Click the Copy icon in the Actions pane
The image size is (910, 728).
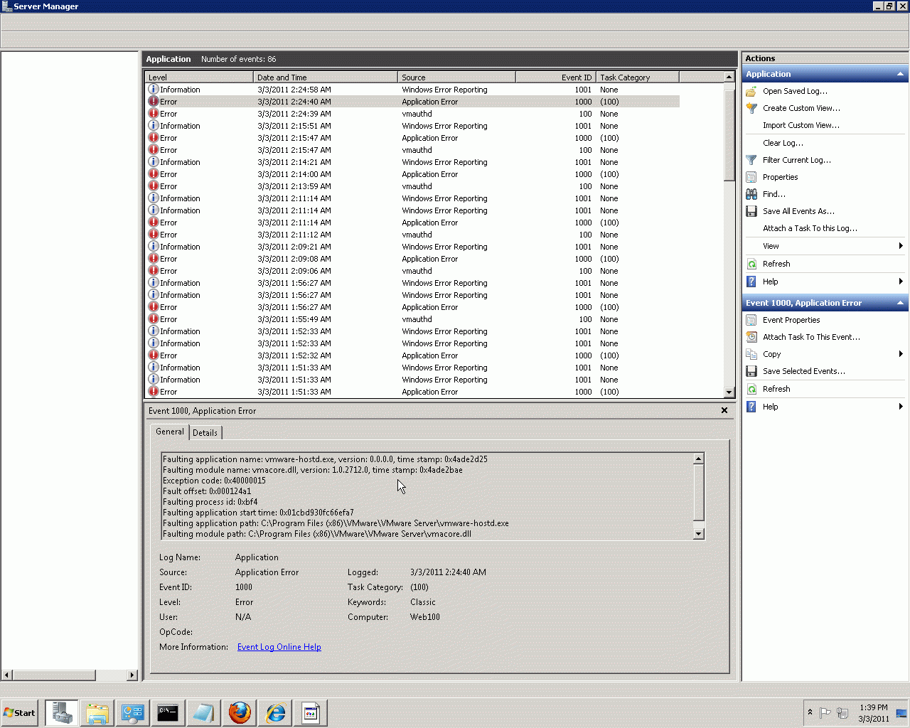(x=751, y=354)
